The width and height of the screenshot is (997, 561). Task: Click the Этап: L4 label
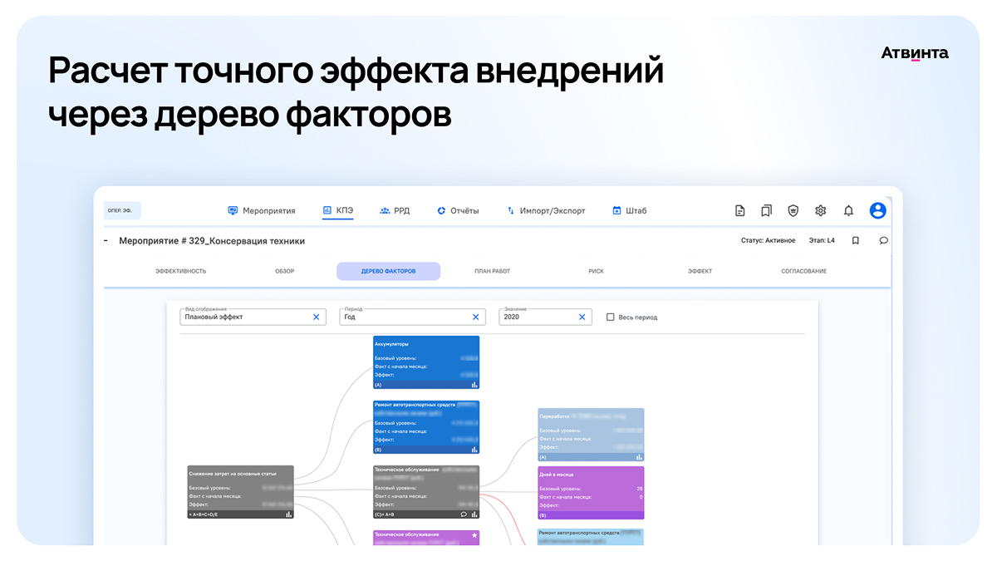point(821,240)
